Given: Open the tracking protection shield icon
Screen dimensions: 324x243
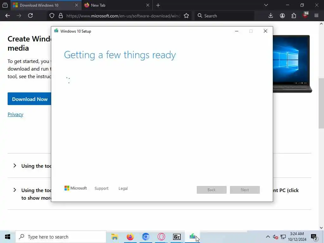Looking at the screenshot, I should point(52,16).
